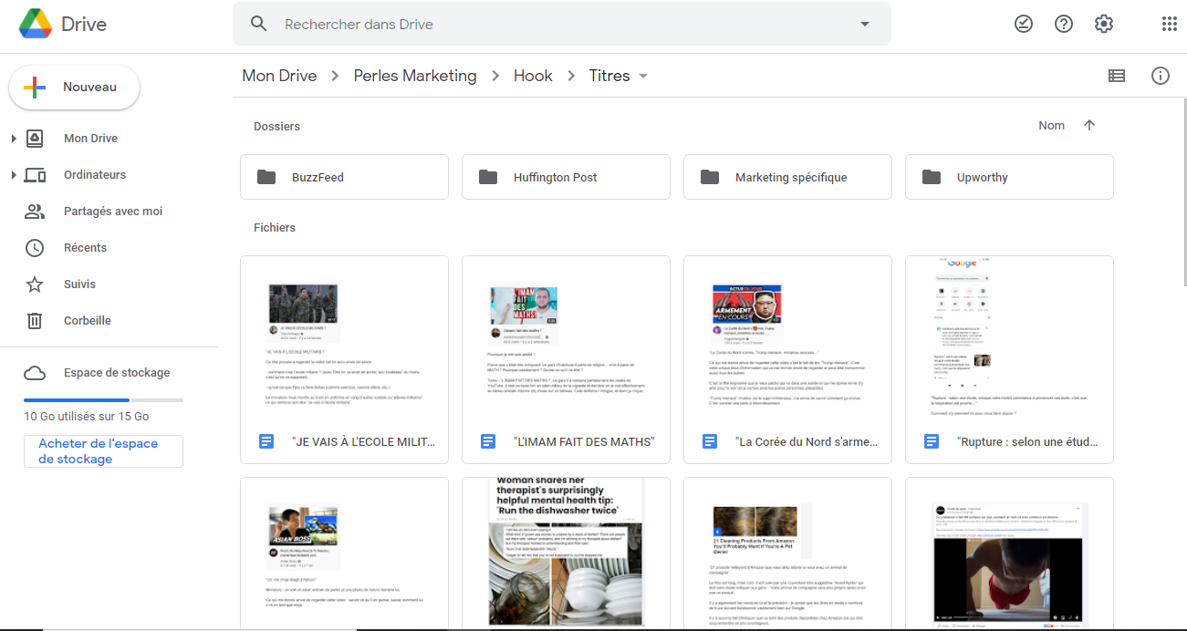This screenshot has height=631, width=1187.
Task: Select the BuzzFeed folder
Action: coord(344,177)
